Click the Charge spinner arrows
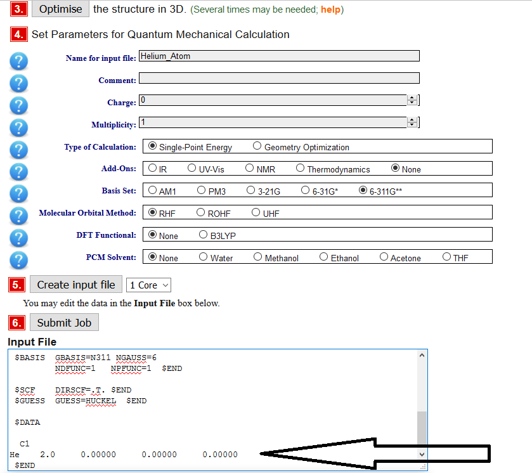Viewport: 532px width, 473px height. coord(412,100)
